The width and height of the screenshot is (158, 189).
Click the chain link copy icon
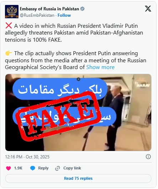point(58,168)
